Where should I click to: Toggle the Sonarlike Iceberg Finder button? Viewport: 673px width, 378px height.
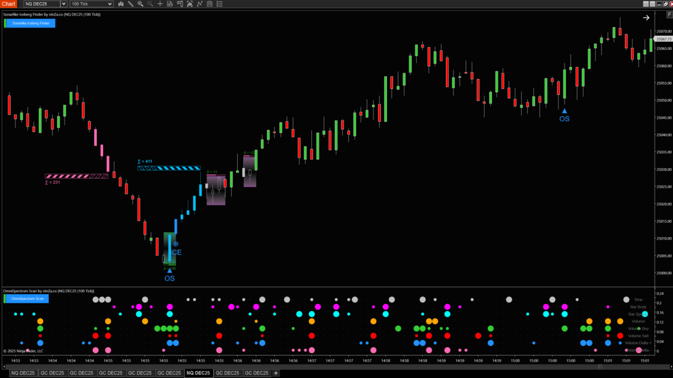pos(30,23)
